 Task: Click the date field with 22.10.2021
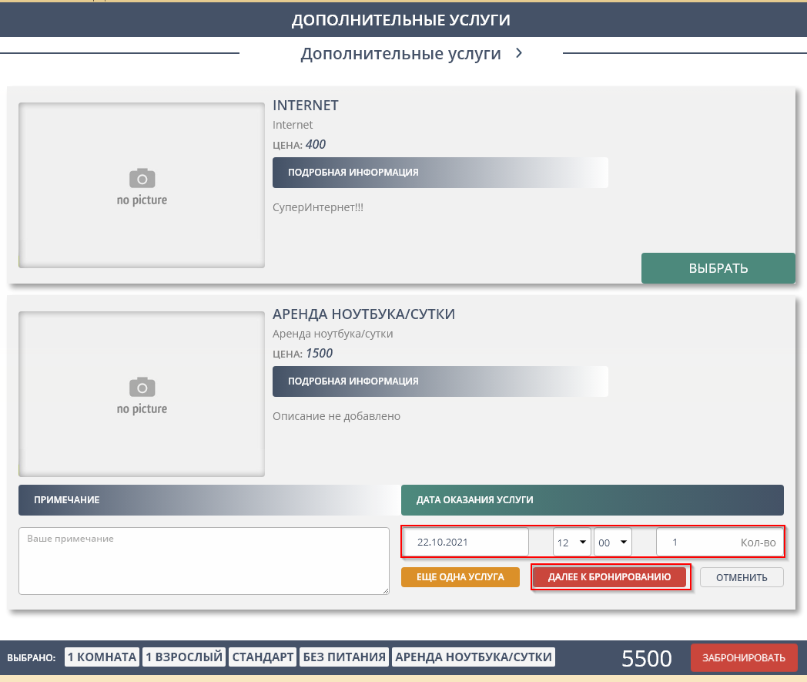pos(466,543)
